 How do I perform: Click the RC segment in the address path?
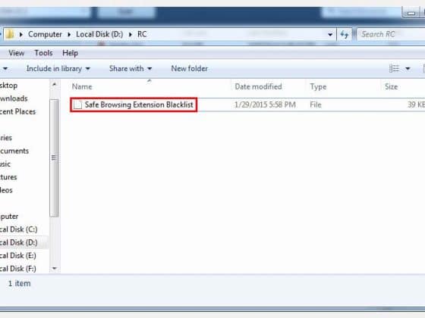(x=142, y=34)
